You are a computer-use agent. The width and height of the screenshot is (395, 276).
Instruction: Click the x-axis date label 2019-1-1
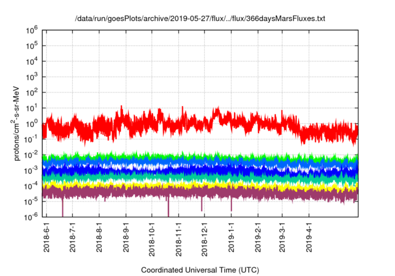pyautogui.click(x=231, y=237)
